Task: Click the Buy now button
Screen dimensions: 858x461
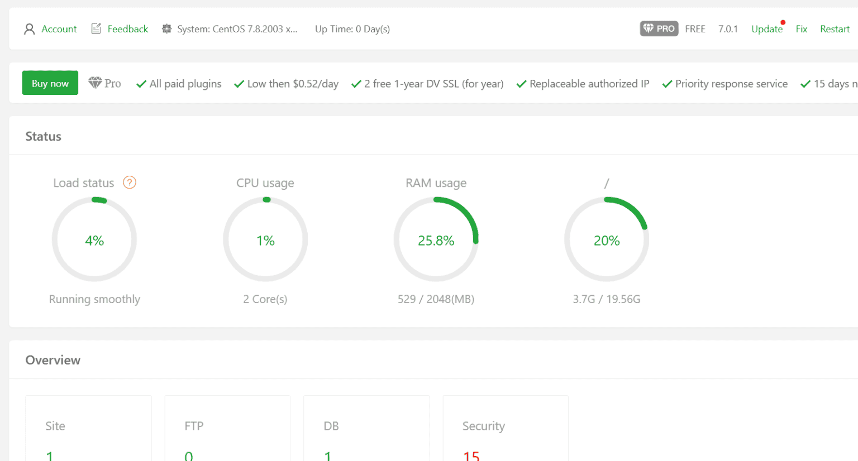Action: [x=50, y=83]
